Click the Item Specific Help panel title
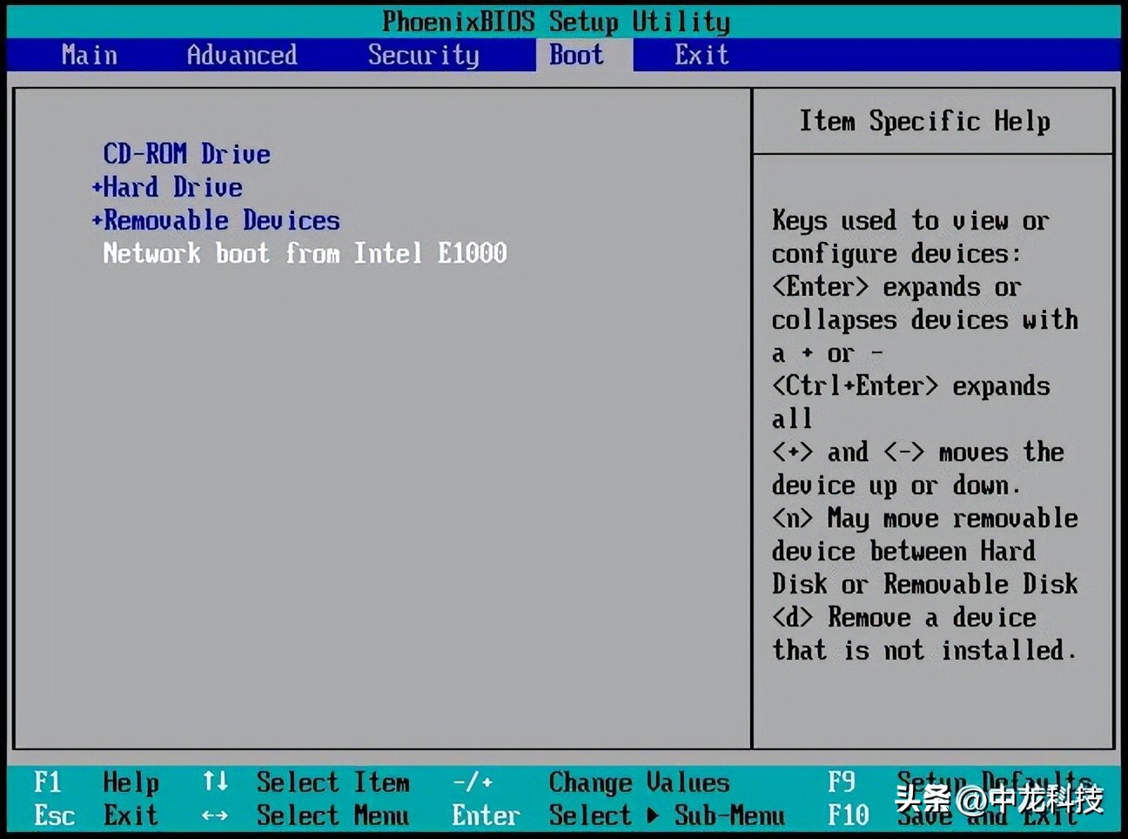 [925, 122]
